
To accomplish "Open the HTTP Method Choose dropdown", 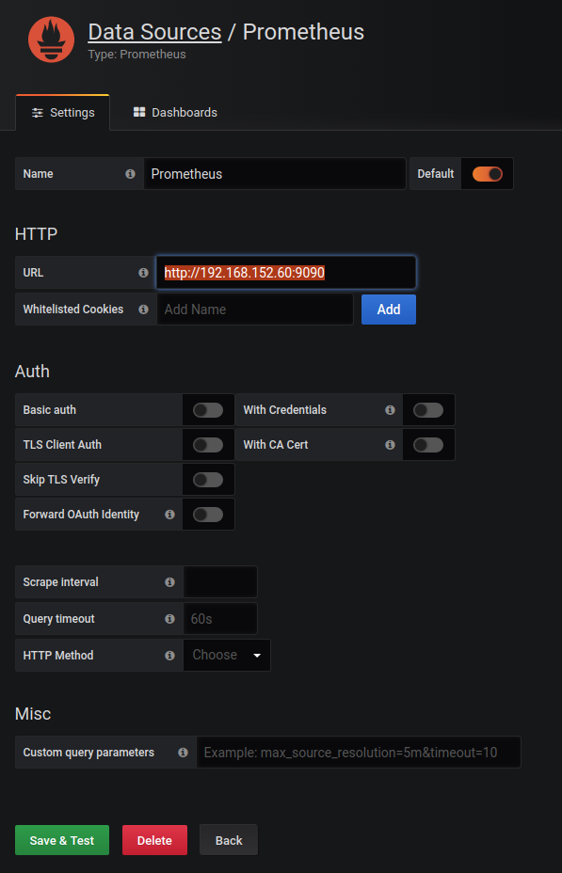I will (x=227, y=656).
